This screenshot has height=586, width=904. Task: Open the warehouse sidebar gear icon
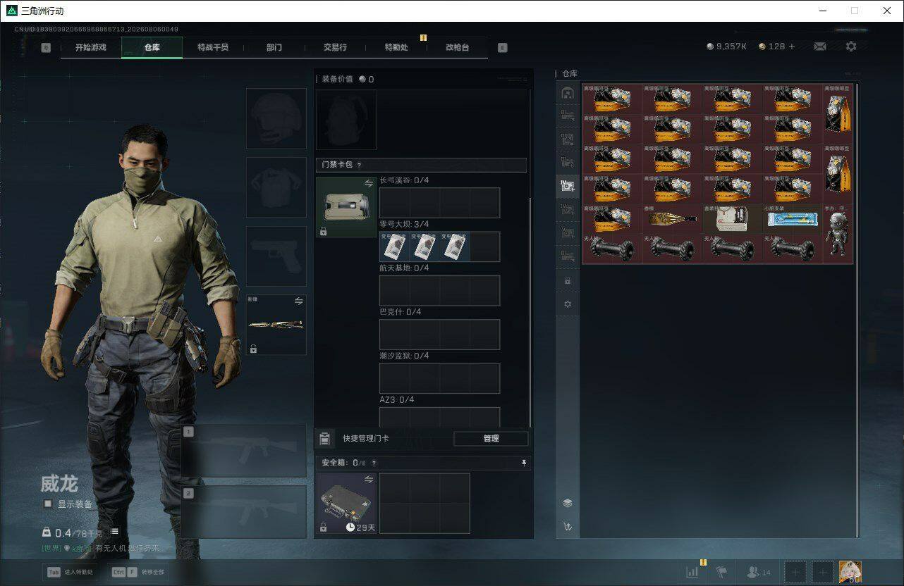click(x=568, y=304)
